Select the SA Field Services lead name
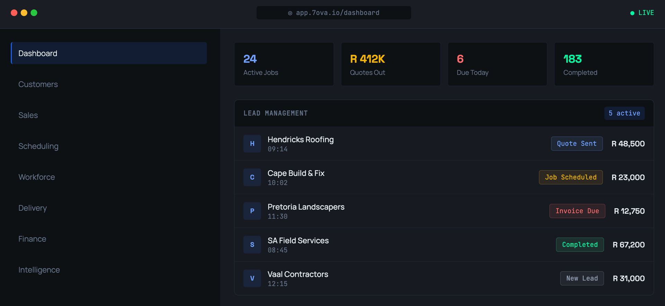665x306 pixels. pyautogui.click(x=298, y=241)
